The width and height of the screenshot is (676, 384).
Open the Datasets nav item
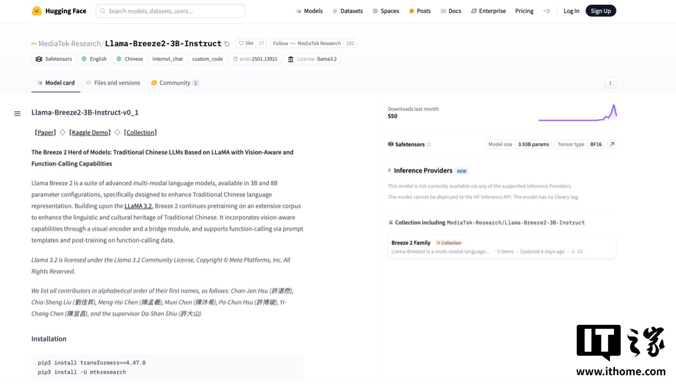tap(348, 11)
